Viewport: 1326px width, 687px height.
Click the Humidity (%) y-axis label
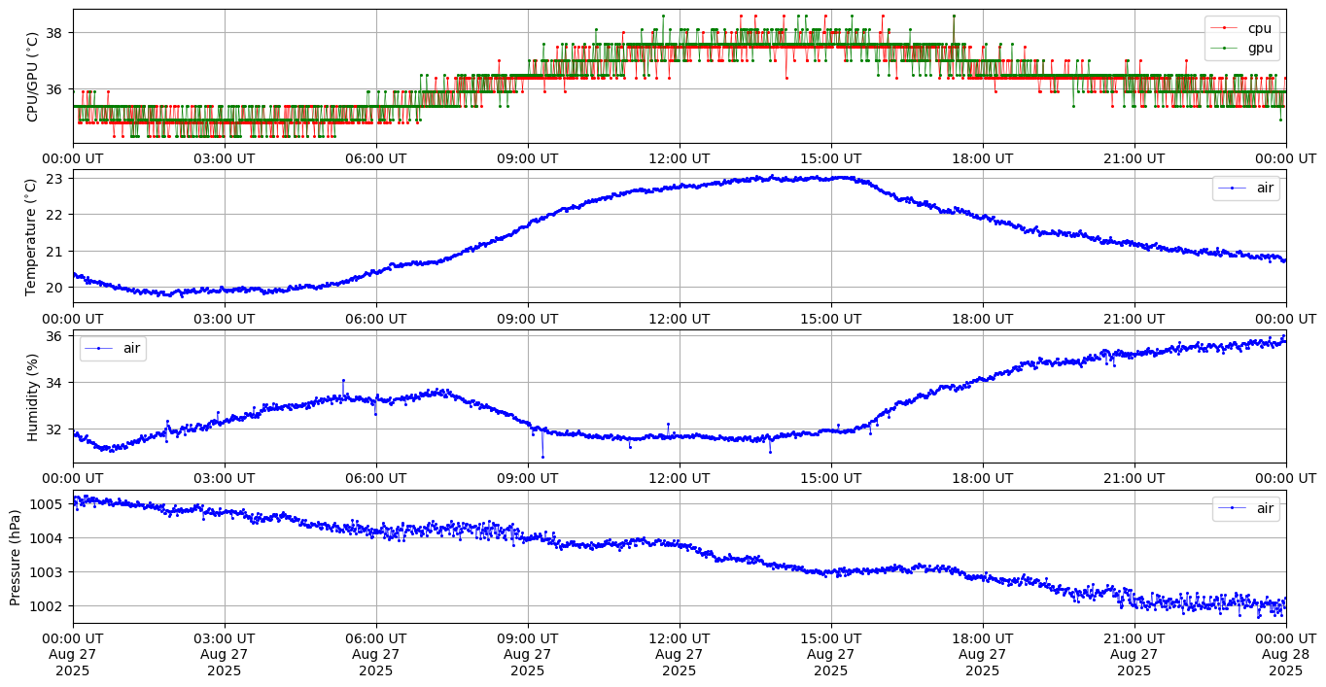[32, 396]
